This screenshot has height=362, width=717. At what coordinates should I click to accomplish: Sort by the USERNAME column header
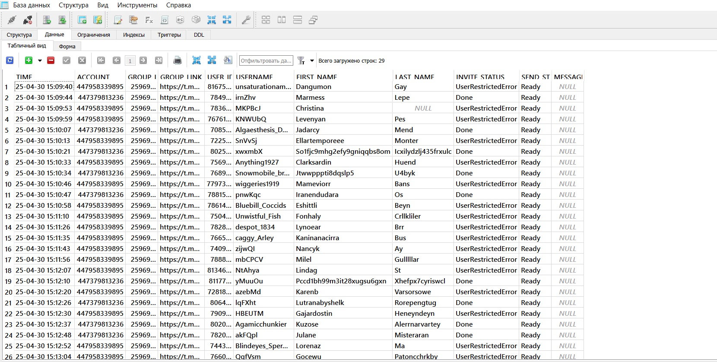click(263, 77)
